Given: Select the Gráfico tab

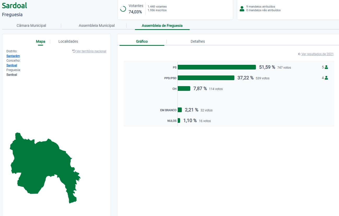Looking at the screenshot, I should [142, 41].
